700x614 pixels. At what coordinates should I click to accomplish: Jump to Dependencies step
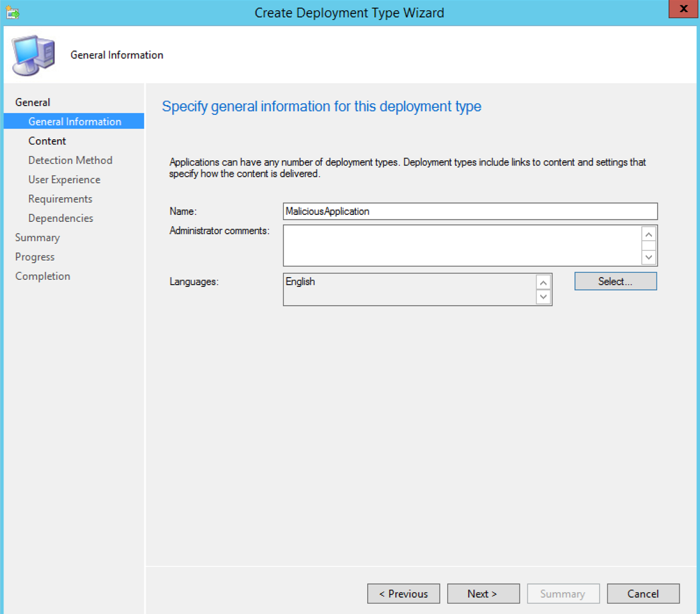pos(60,218)
